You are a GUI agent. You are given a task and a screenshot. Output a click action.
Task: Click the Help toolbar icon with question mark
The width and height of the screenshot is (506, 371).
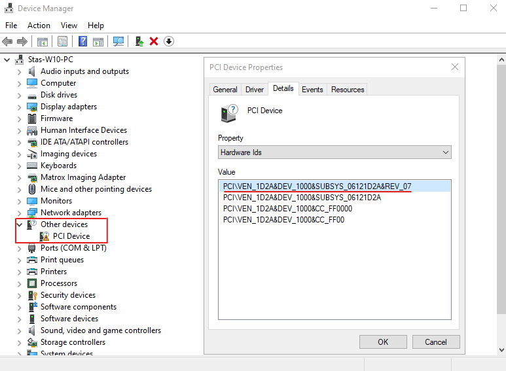point(83,41)
